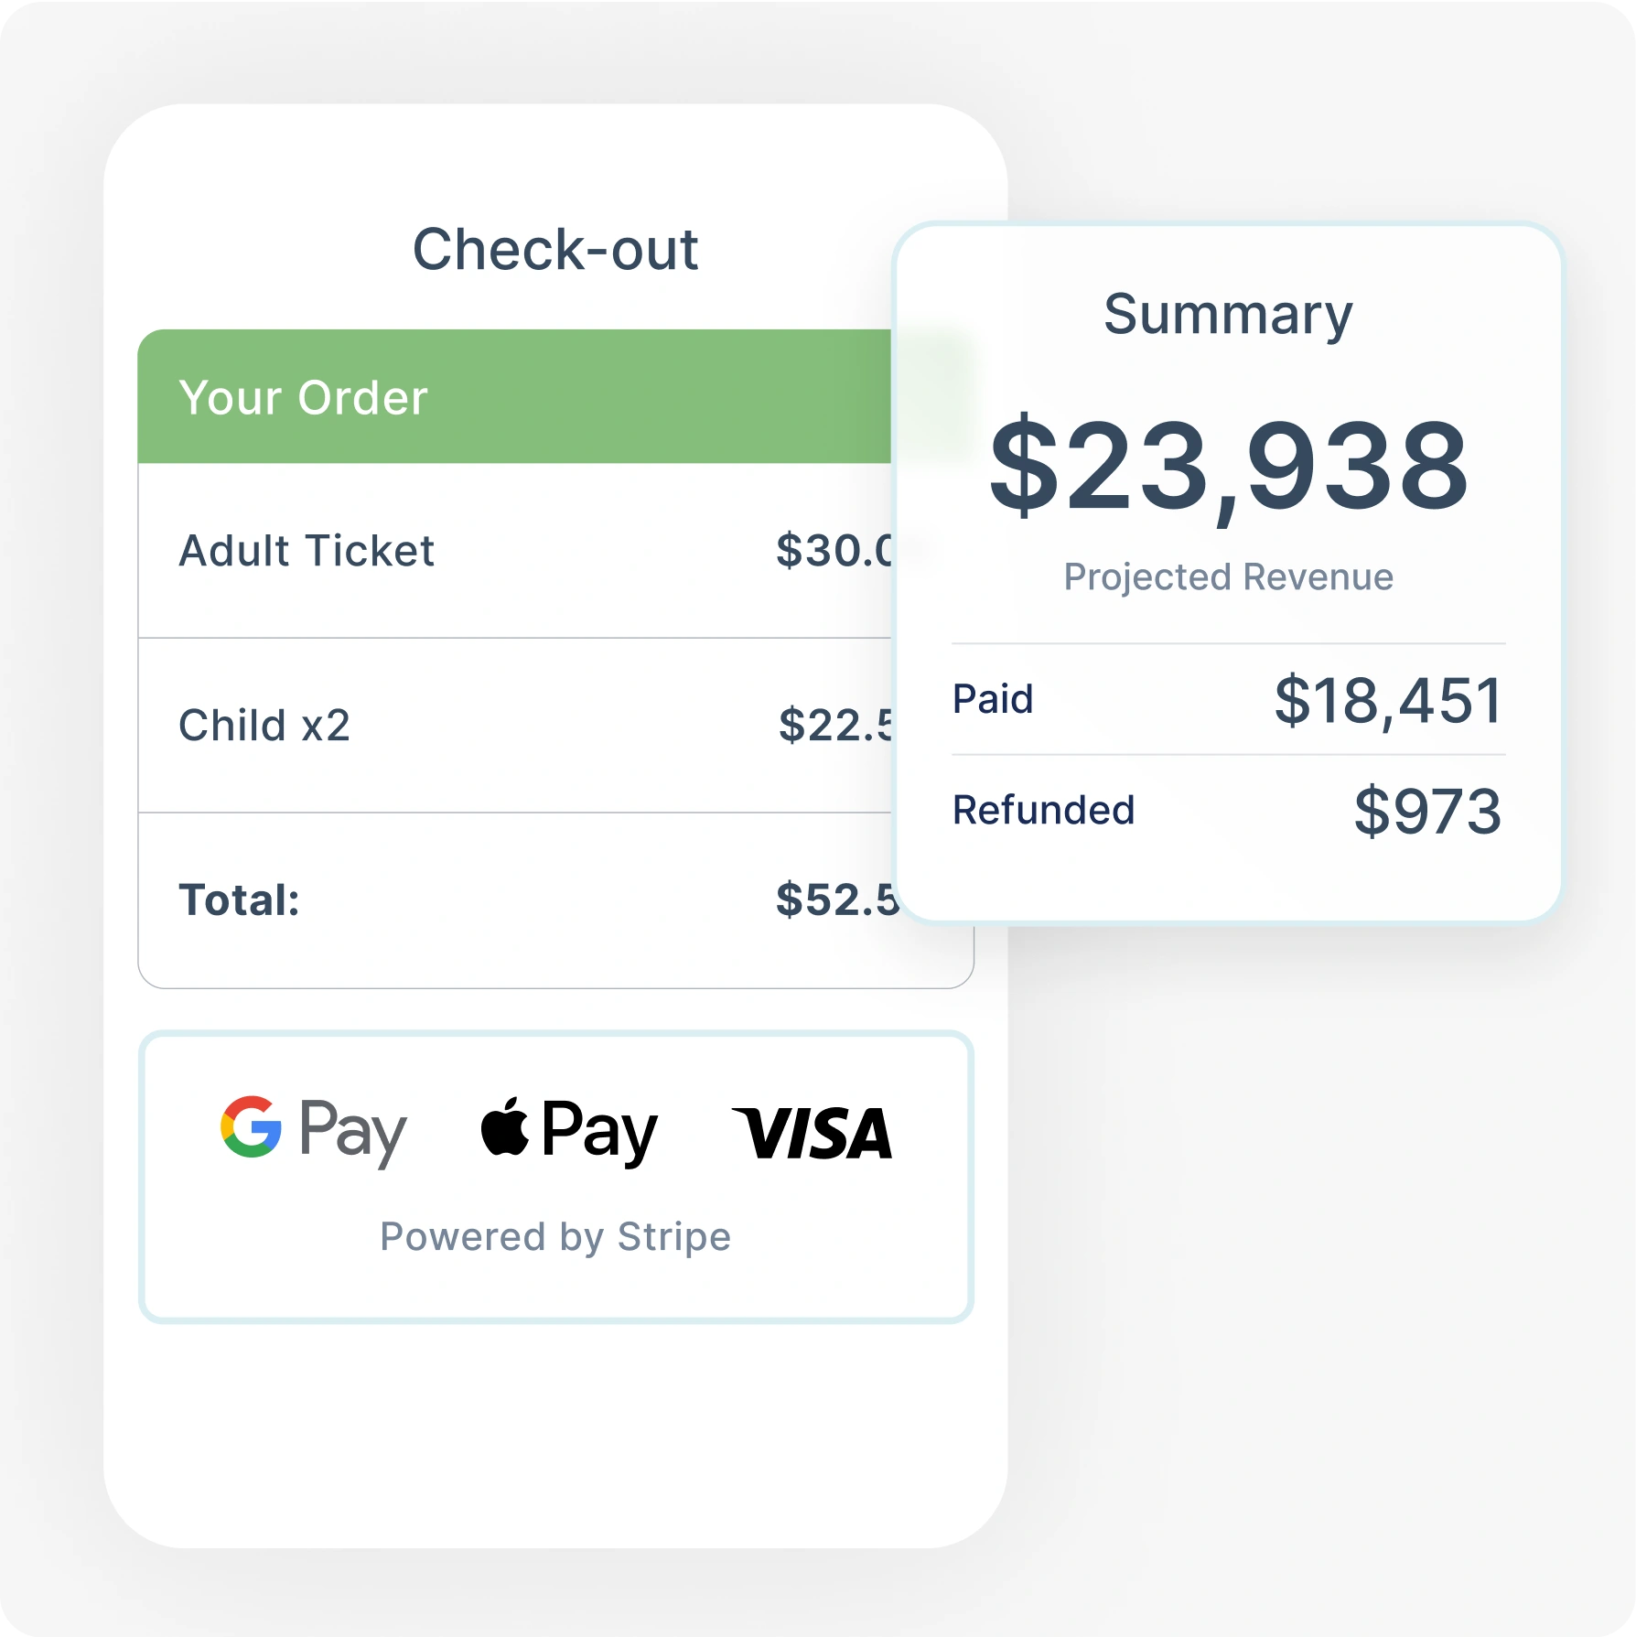Click the Google Pay logo
1636x1637 pixels.
tap(314, 1129)
